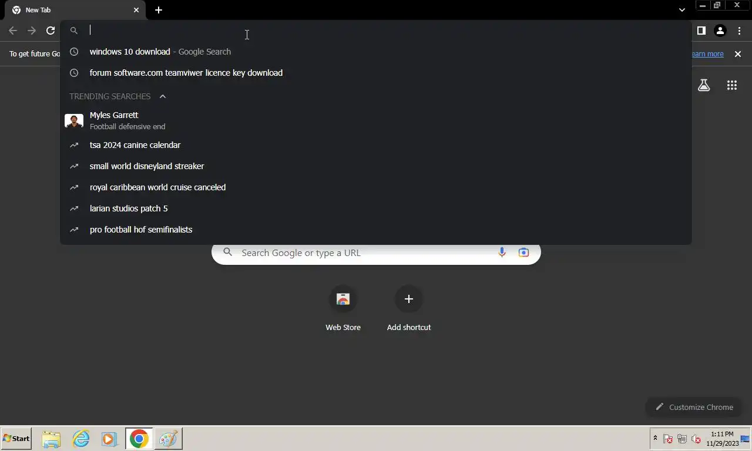
Task: Click the network tray icon
Action: click(682, 439)
